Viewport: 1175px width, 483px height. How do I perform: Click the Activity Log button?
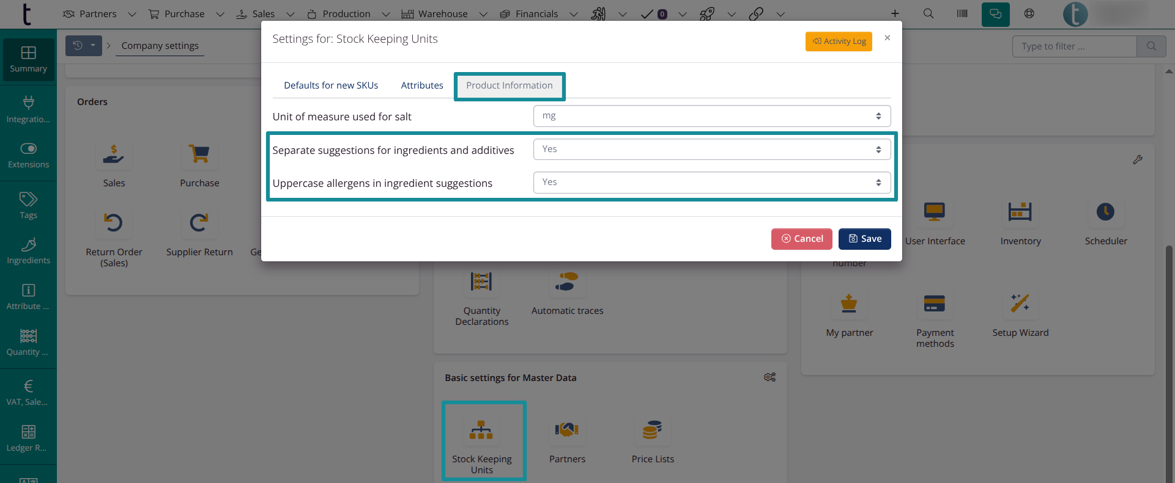(839, 42)
